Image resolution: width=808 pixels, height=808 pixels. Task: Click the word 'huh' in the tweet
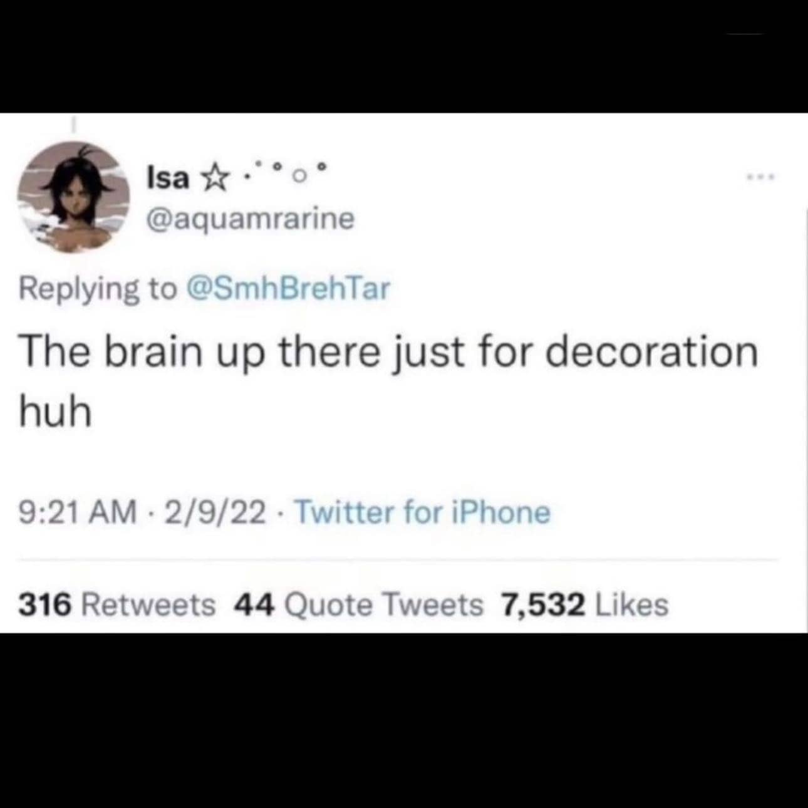pyautogui.click(x=55, y=412)
